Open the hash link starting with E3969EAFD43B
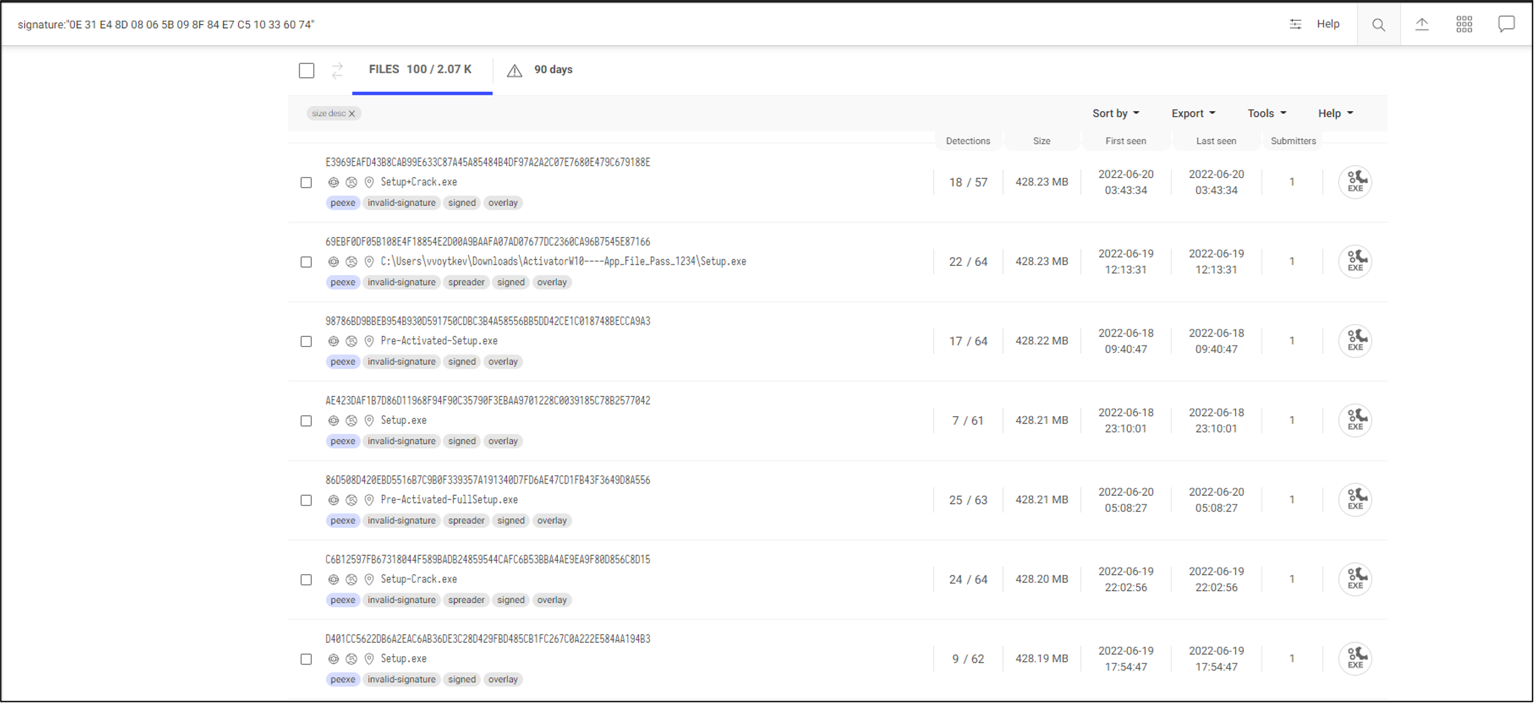 tap(488, 163)
